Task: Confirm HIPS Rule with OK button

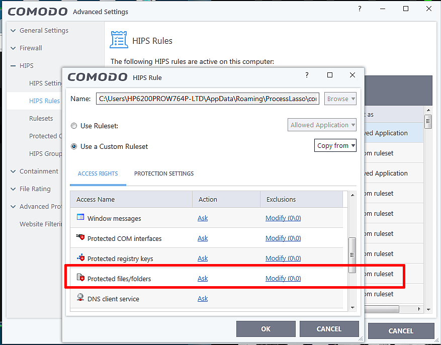Action: pyautogui.click(x=266, y=329)
